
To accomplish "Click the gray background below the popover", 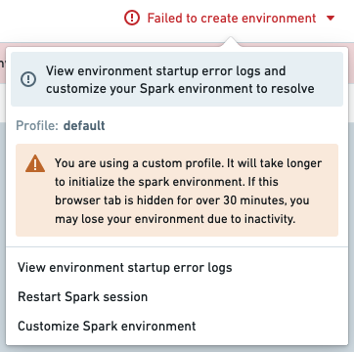I will (177, 349).
